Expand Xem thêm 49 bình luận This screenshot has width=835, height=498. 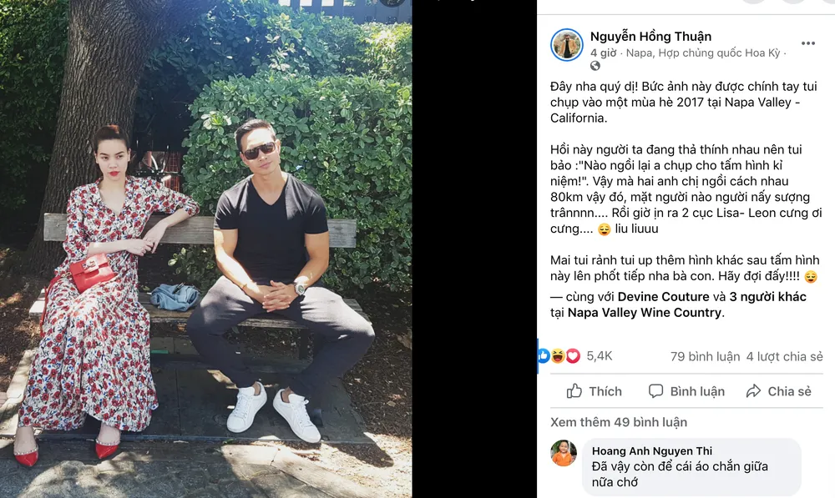(619, 422)
